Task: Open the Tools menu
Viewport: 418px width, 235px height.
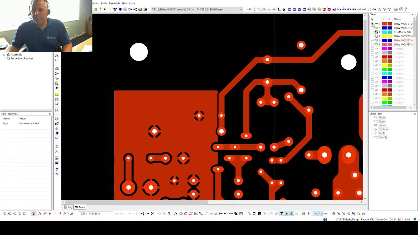Action: [104, 3]
